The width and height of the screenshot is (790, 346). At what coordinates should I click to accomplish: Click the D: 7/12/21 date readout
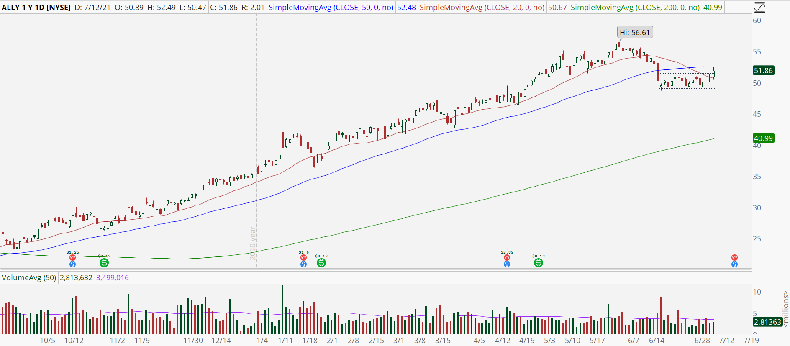point(92,8)
